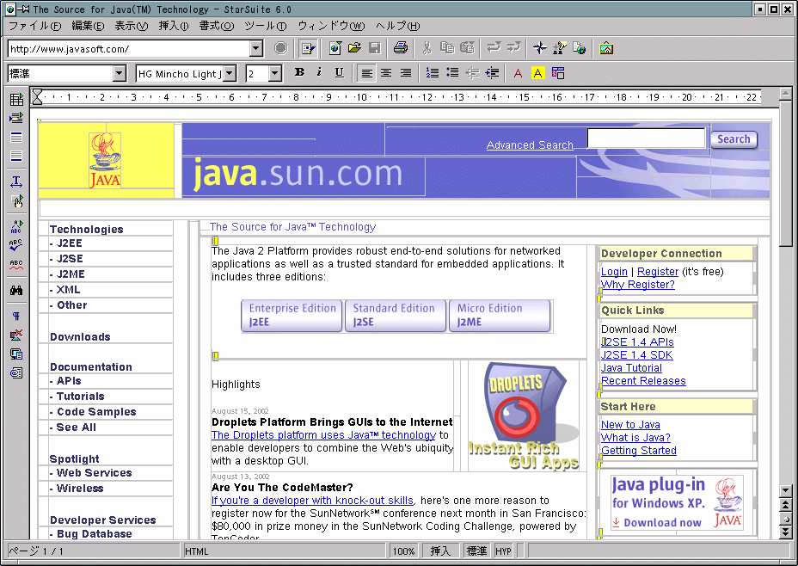Toggle Underline formatting
798x566 pixels.
coord(339,73)
